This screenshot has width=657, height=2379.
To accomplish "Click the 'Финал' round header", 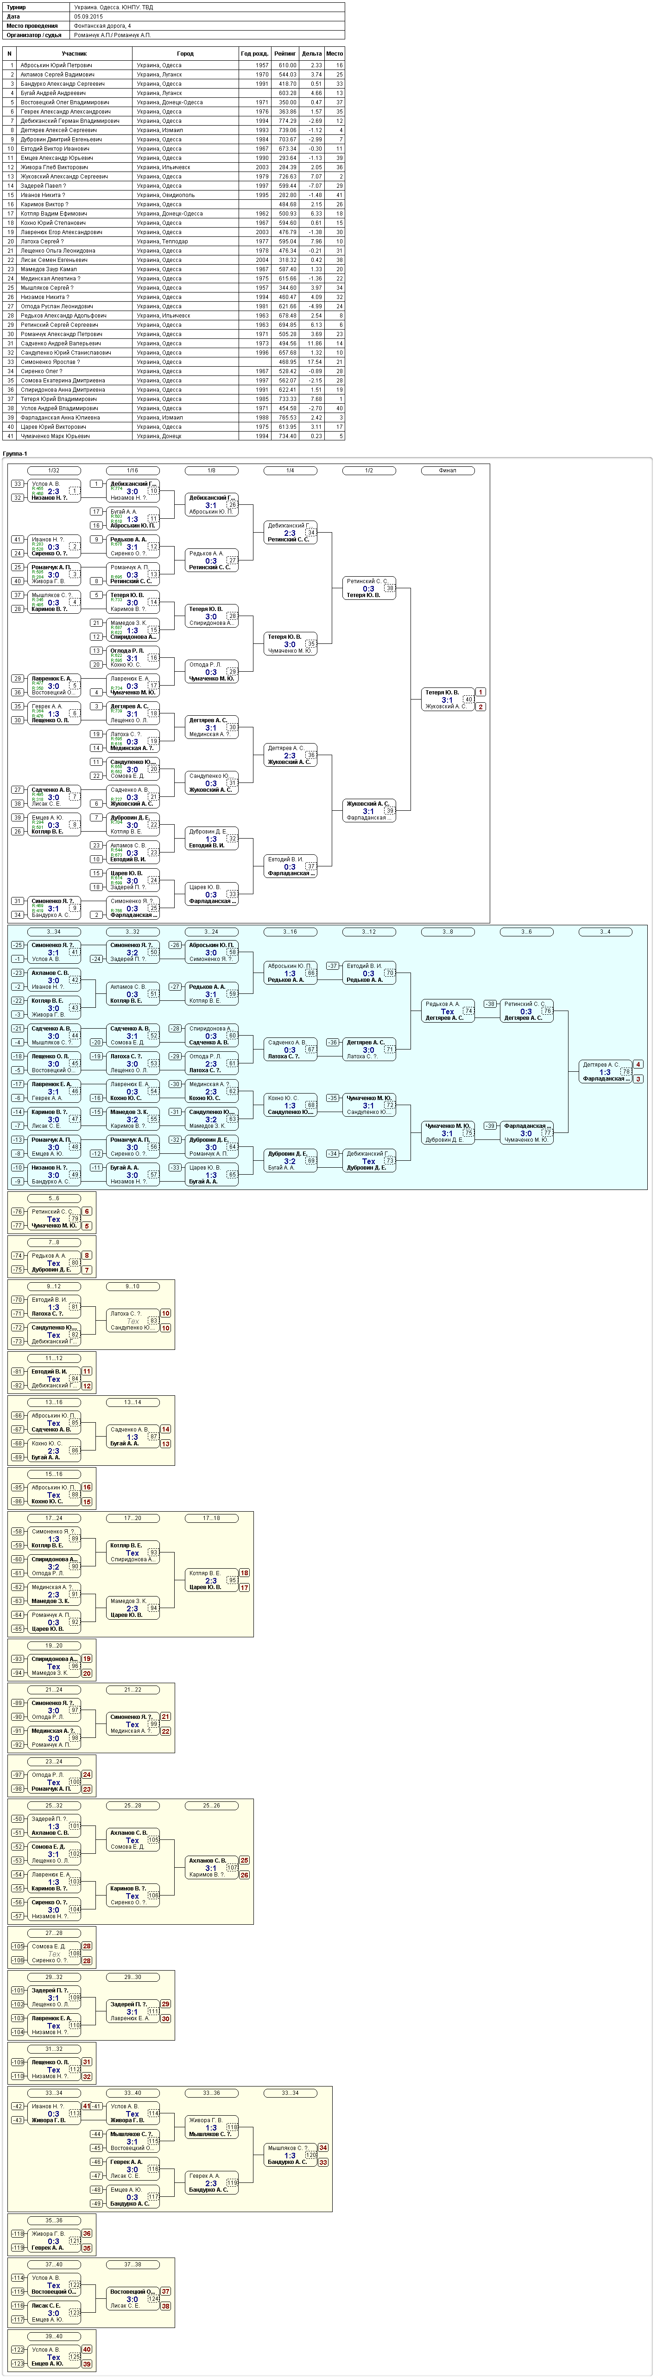I will [449, 470].
